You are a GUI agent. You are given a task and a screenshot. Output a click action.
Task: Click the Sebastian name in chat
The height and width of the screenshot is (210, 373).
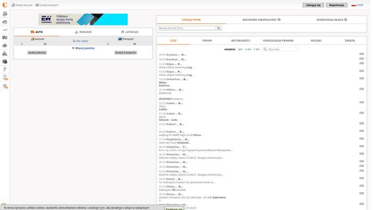coord(174,79)
